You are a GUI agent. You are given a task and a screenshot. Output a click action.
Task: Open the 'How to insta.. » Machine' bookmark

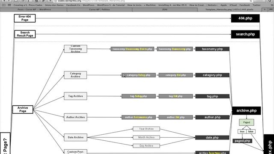point(141,5)
